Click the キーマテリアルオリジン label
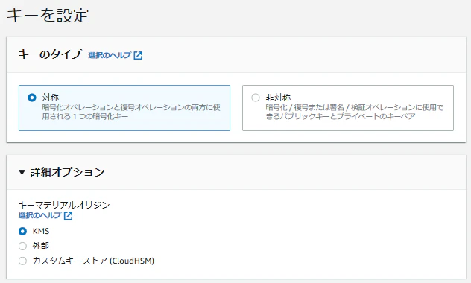 pyautogui.click(x=64, y=205)
